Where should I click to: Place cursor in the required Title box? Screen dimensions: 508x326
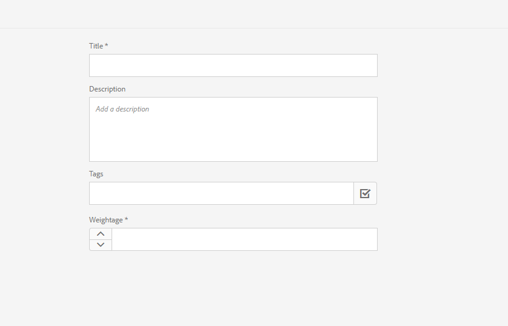tap(233, 65)
